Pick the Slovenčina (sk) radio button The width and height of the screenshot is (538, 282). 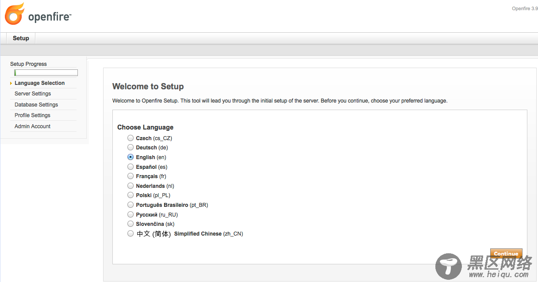[x=131, y=224]
